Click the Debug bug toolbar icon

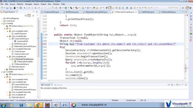[60, 8]
